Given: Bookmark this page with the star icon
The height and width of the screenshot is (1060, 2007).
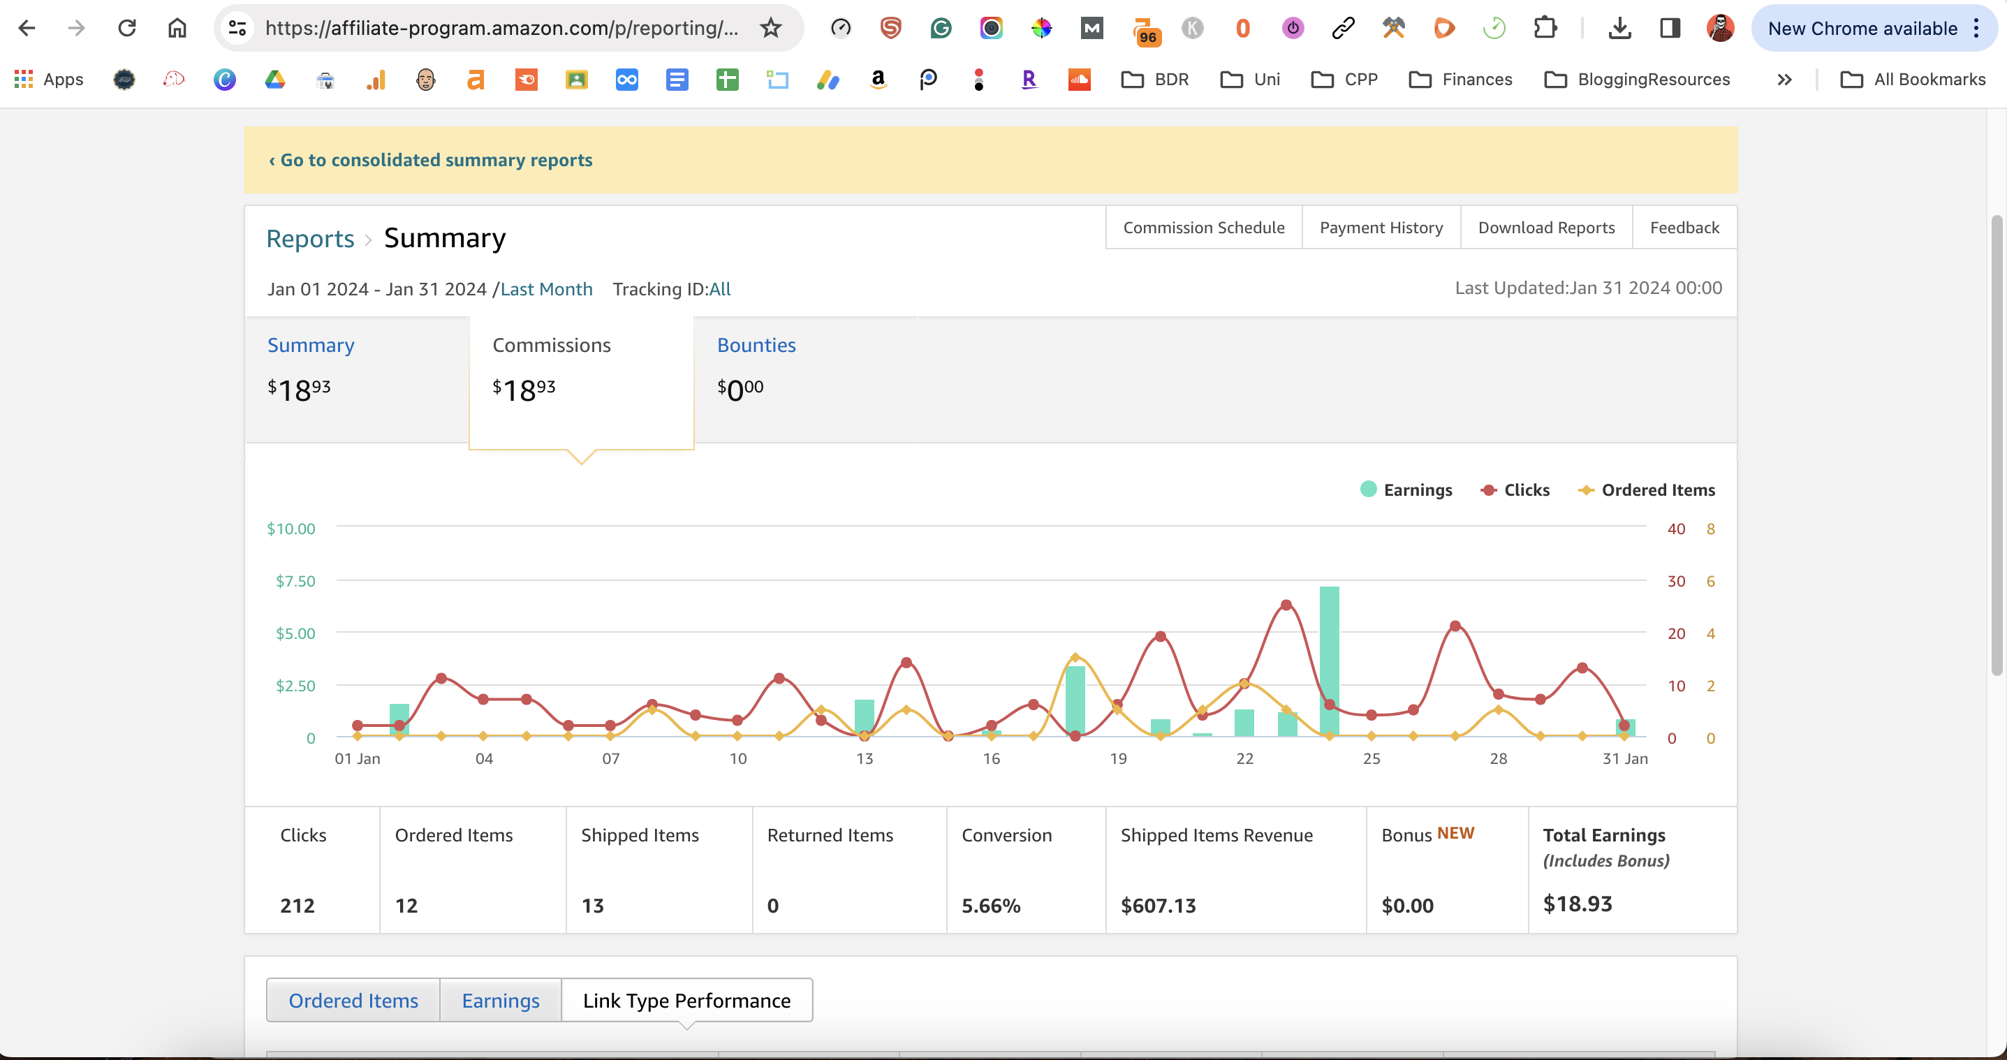Looking at the screenshot, I should [x=770, y=29].
